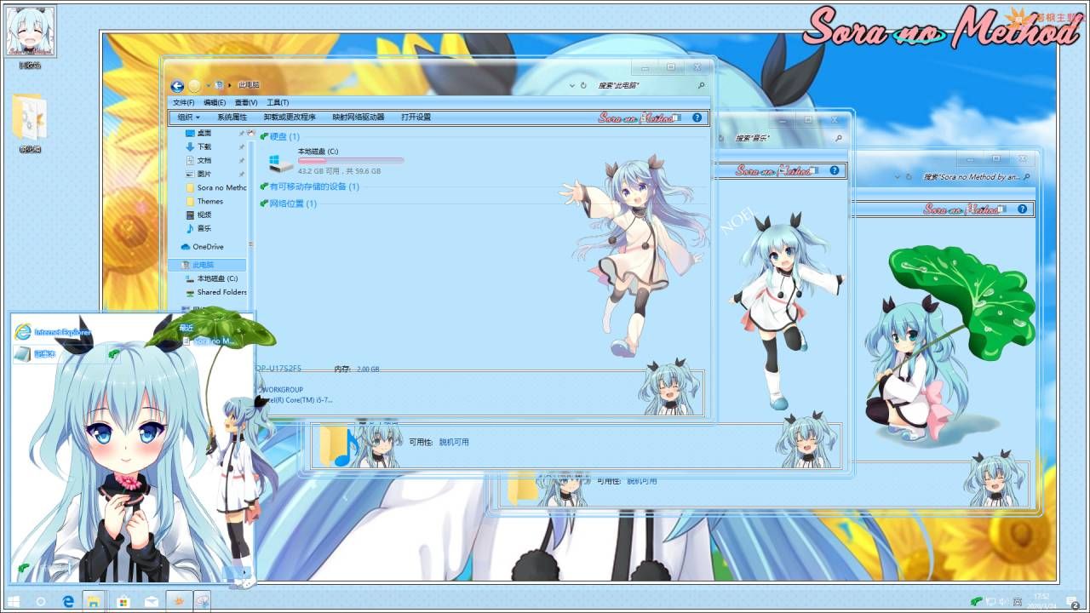Open the 查看(V) menu
The image size is (1090, 613).
246,102
